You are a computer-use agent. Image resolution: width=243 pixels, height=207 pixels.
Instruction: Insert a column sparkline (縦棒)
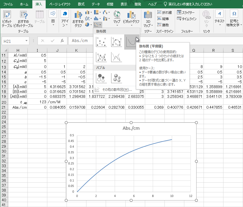(x=163, y=19)
